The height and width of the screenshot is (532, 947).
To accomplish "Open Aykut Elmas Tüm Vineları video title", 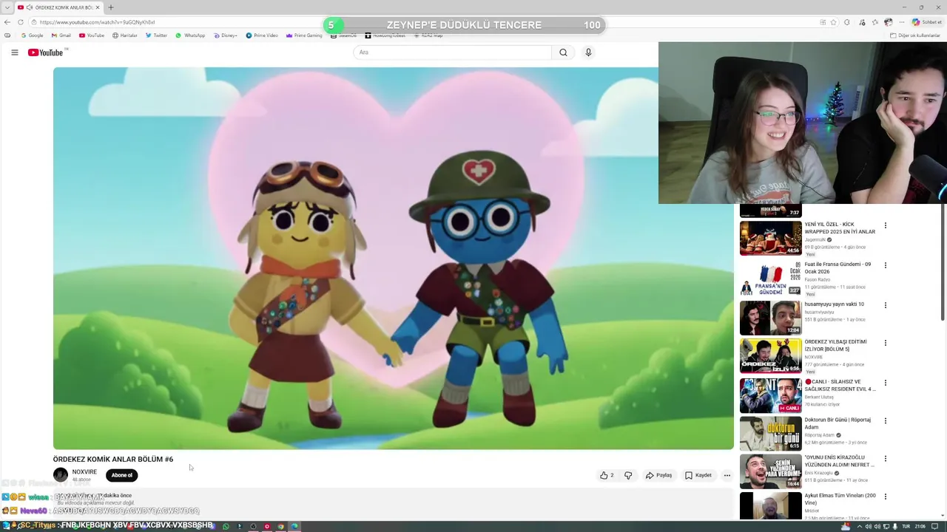I will pos(840,499).
